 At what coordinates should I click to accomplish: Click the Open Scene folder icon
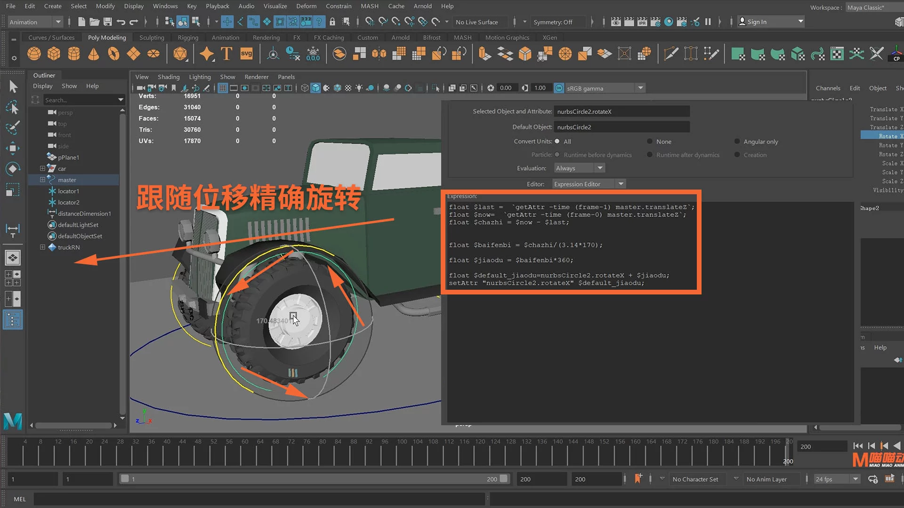click(94, 22)
